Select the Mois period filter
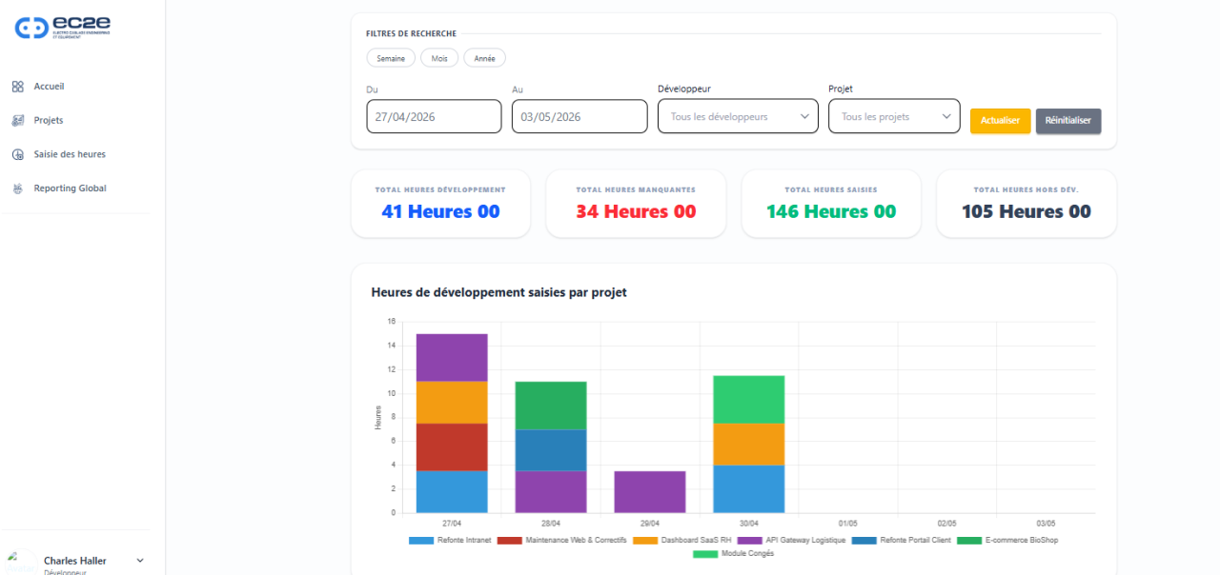 pyautogui.click(x=439, y=58)
